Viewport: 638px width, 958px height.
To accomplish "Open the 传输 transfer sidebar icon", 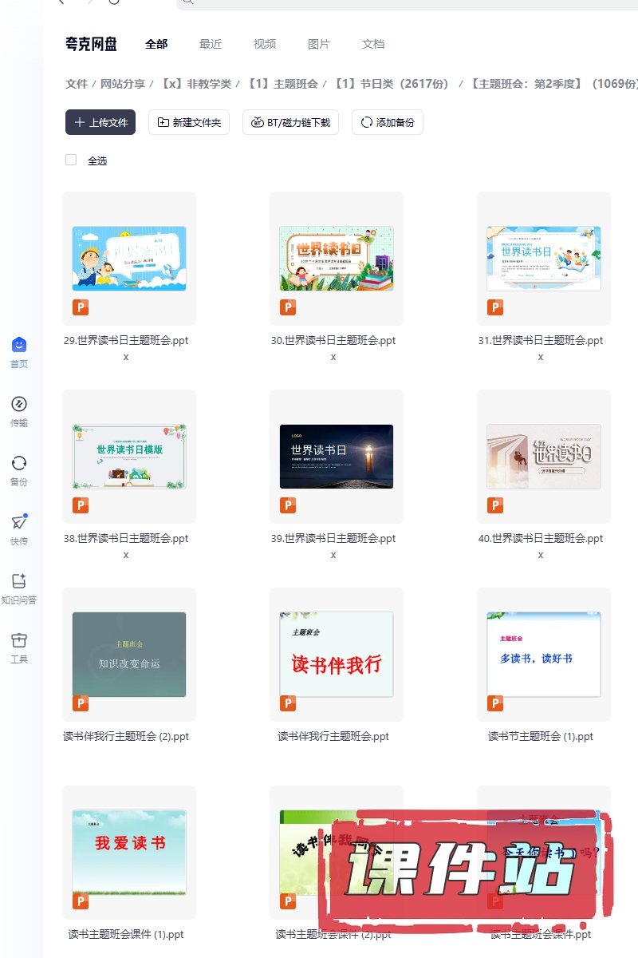I will 19,404.
